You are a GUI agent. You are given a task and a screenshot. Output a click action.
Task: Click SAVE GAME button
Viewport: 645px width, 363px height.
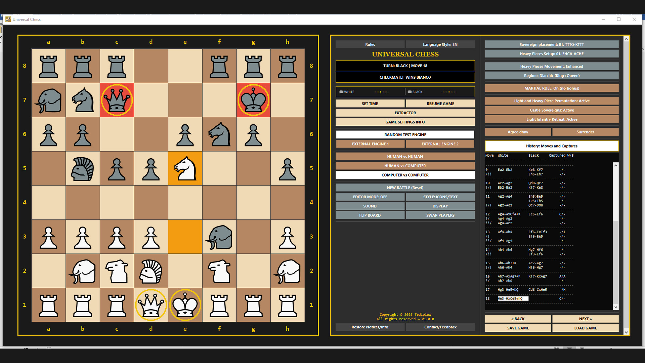pyautogui.click(x=518, y=328)
